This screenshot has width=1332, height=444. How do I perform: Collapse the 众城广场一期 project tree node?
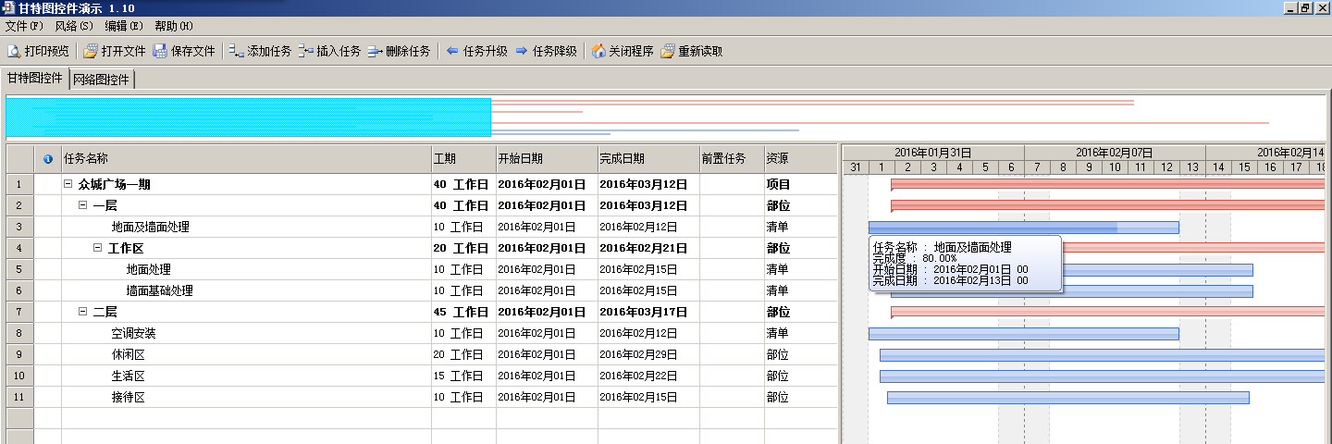point(68,184)
